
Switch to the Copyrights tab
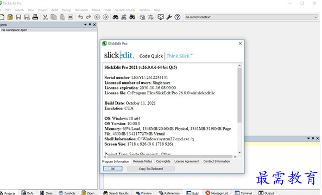[163, 161]
